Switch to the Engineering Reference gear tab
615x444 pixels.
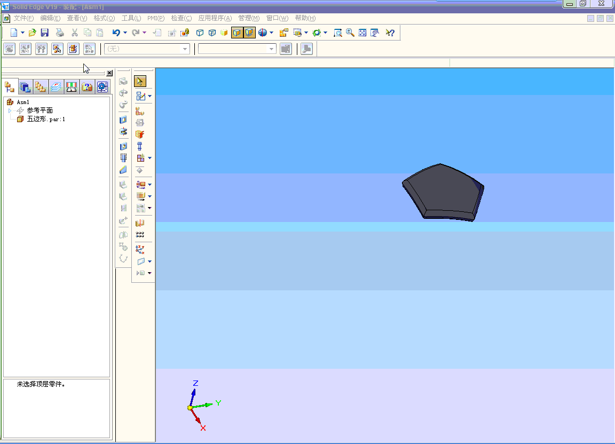coord(102,86)
